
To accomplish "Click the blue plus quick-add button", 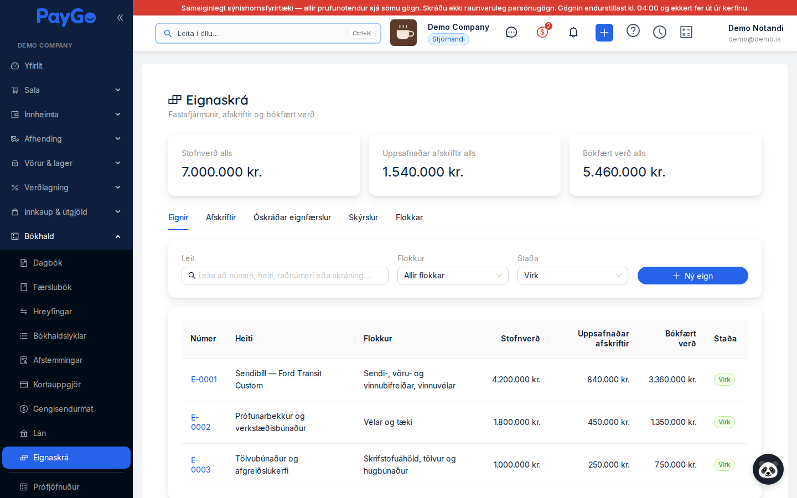I will (604, 33).
